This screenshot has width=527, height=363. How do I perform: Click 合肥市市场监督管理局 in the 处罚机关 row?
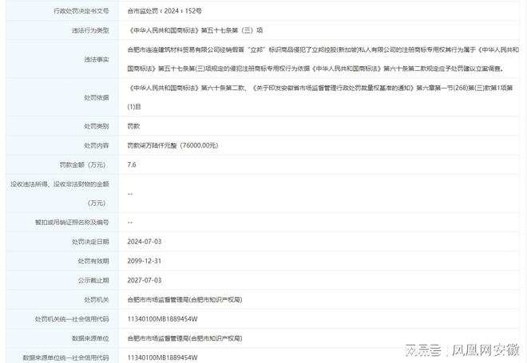[x=185, y=299]
